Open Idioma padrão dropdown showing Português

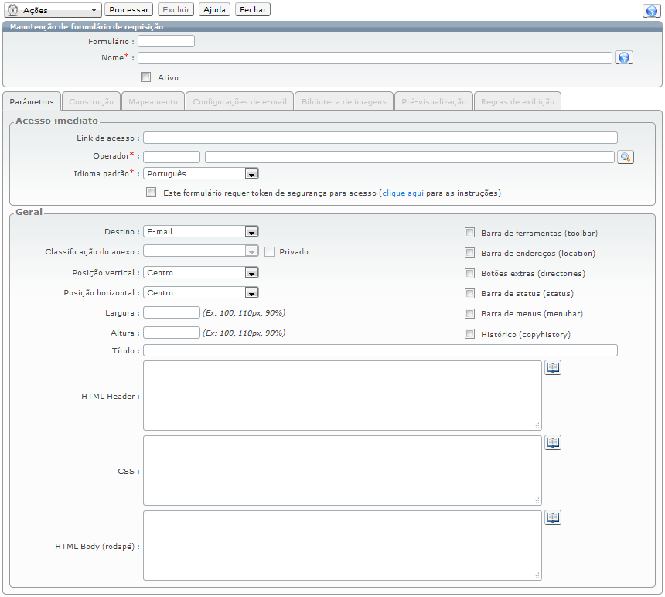pos(201,173)
